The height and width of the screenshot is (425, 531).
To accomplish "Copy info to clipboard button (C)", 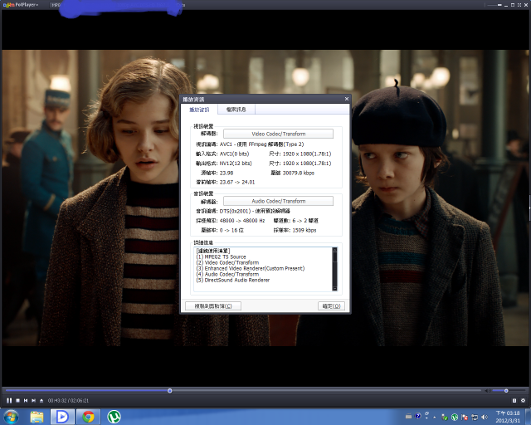I will click(x=213, y=306).
